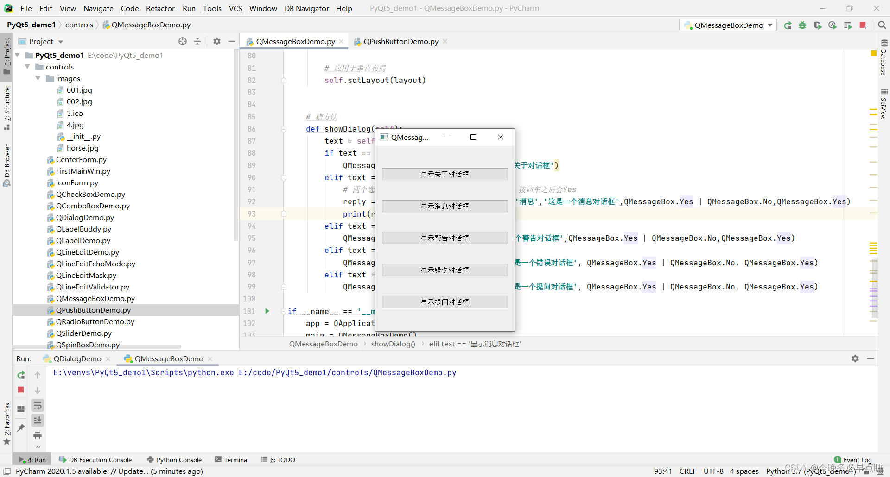This screenshot has height=477, width=890.
Task: Click the Rerun icon in toolbar
Action: 788,25
